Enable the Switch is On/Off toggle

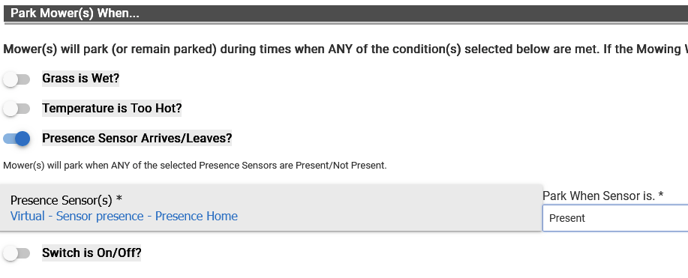(x=17, y=253)
